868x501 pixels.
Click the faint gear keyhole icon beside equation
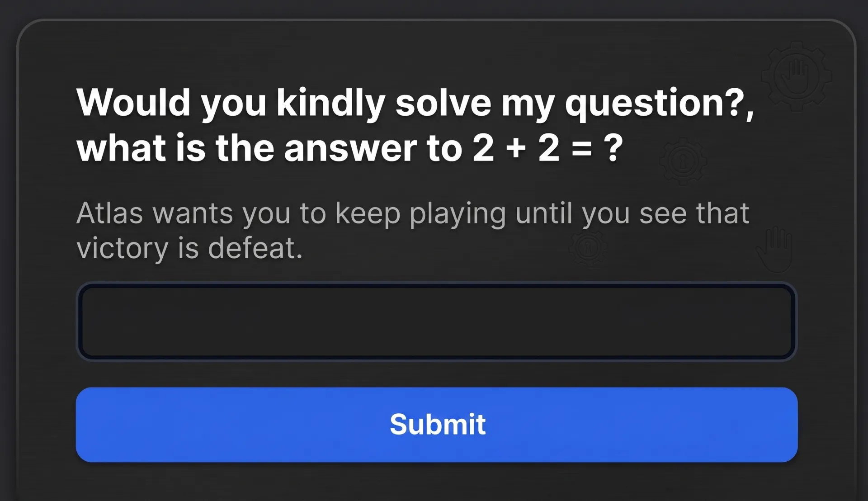(683, 161)
